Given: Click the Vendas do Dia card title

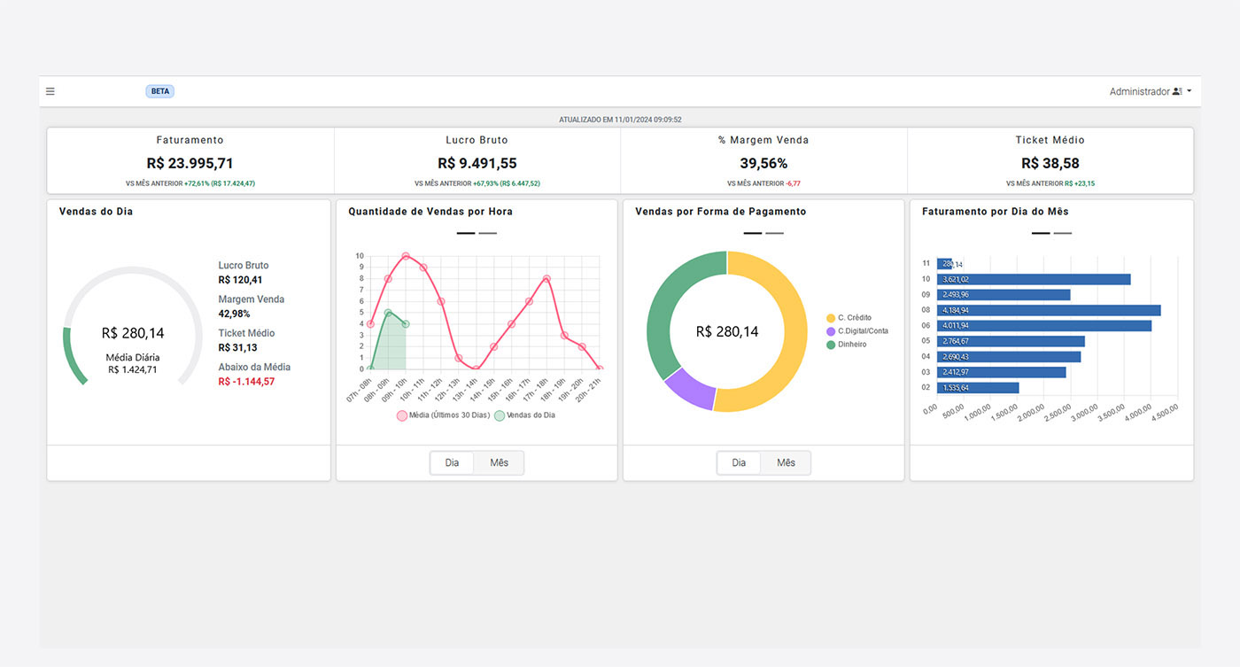Looking at the screenshot, I should [96, 212].
